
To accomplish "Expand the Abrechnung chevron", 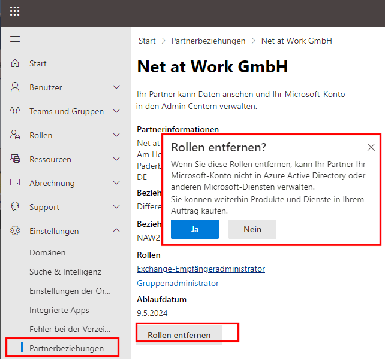I will (116, 182).
